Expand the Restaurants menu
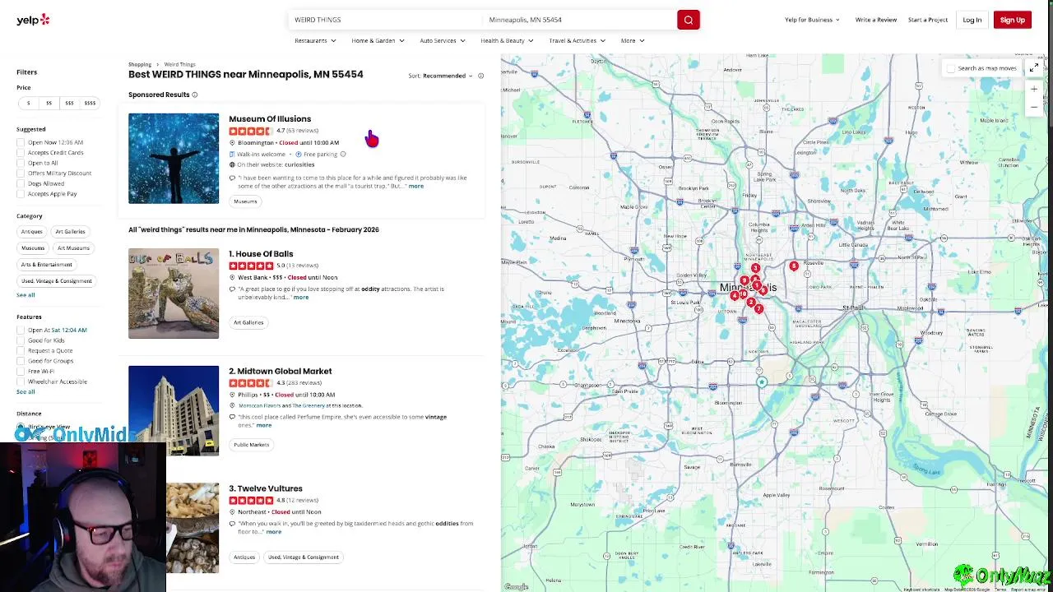 pyautogui.click(x=315, y=41)
